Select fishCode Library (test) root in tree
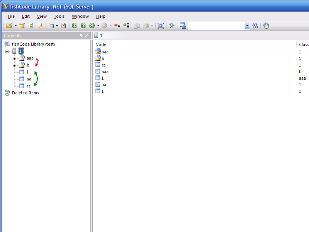The image size is (309, 232). [33, 44]
